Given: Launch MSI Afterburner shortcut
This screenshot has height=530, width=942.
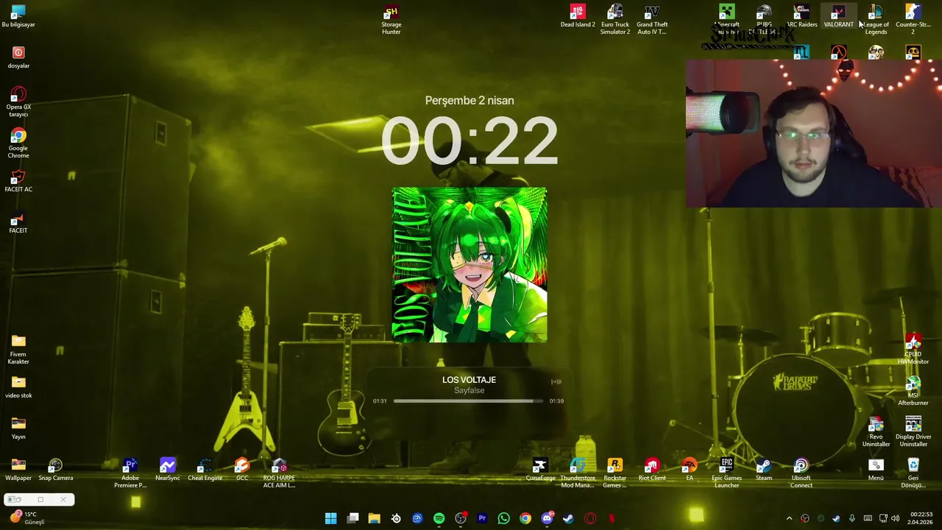Looking at the screenshot, I should tap(913, 390).
